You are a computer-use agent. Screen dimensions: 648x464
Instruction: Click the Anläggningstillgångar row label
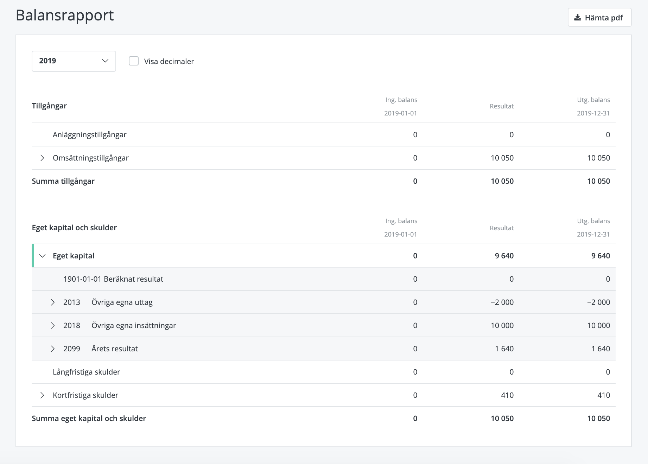(89, 135)
